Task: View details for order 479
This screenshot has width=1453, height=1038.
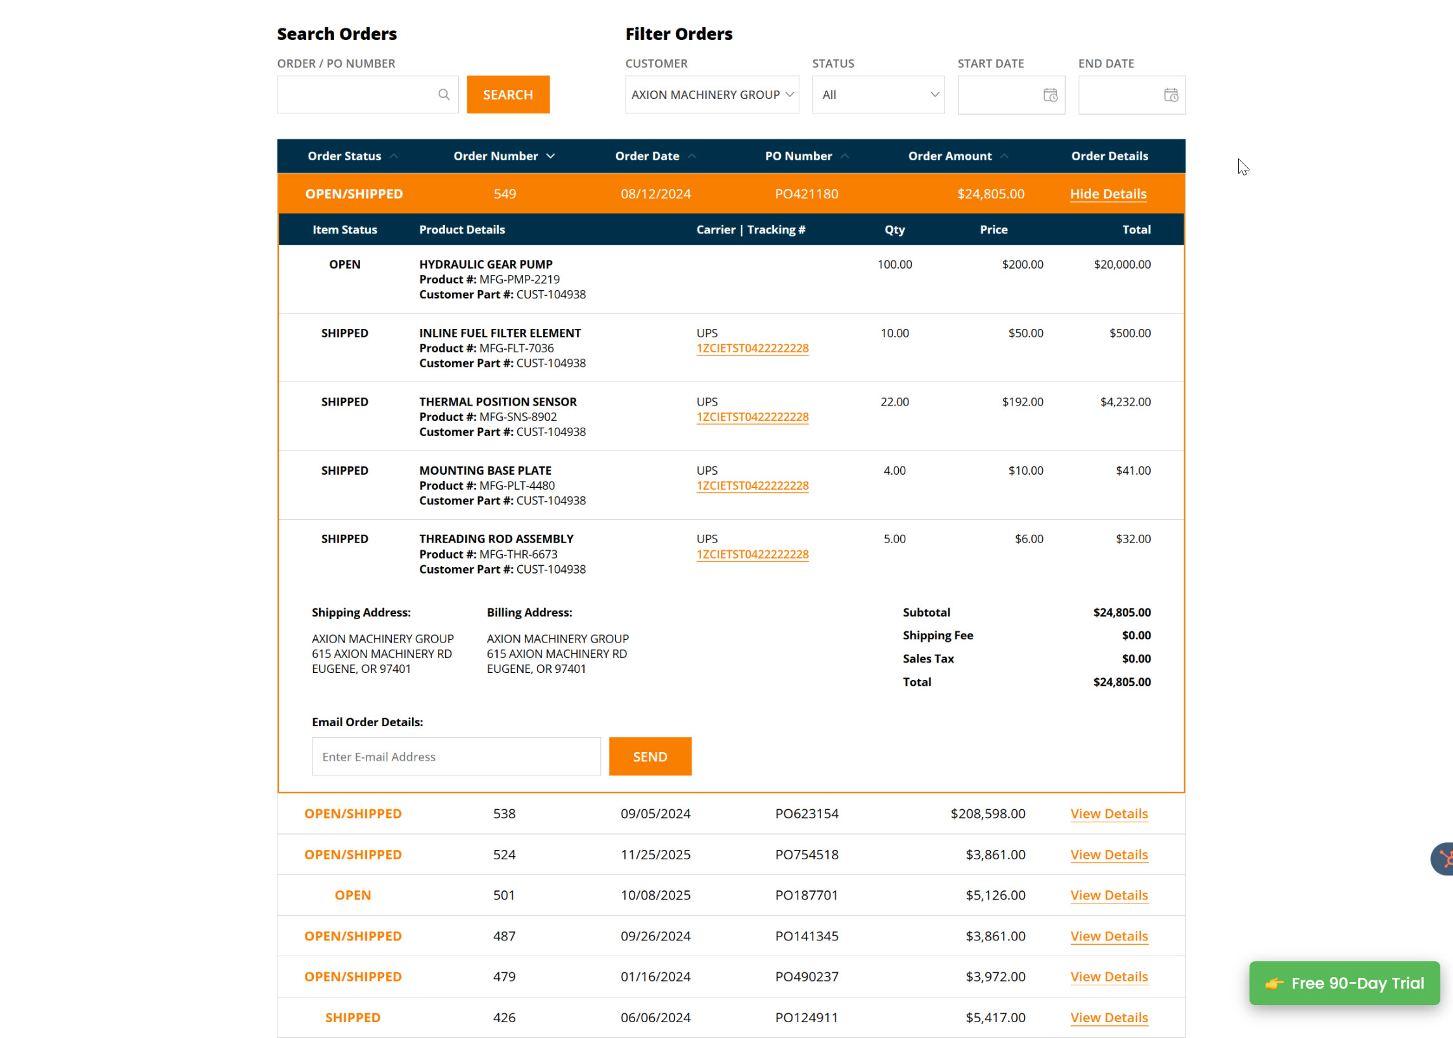Action: [1109, 977]
